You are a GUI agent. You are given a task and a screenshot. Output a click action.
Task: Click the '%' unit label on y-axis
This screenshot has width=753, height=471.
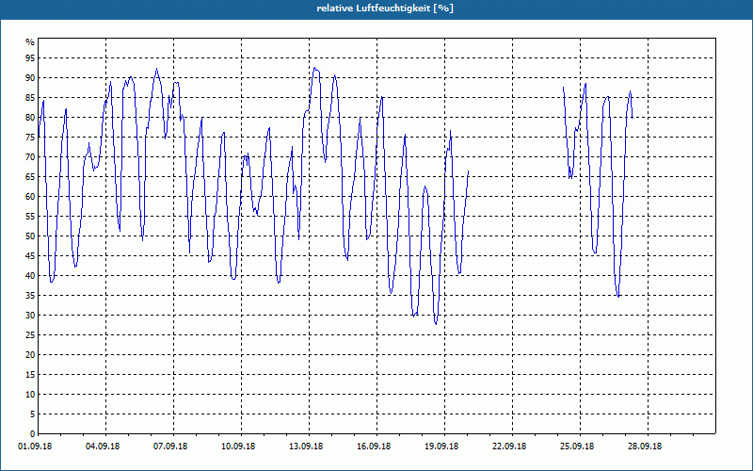tap(31, 42)
